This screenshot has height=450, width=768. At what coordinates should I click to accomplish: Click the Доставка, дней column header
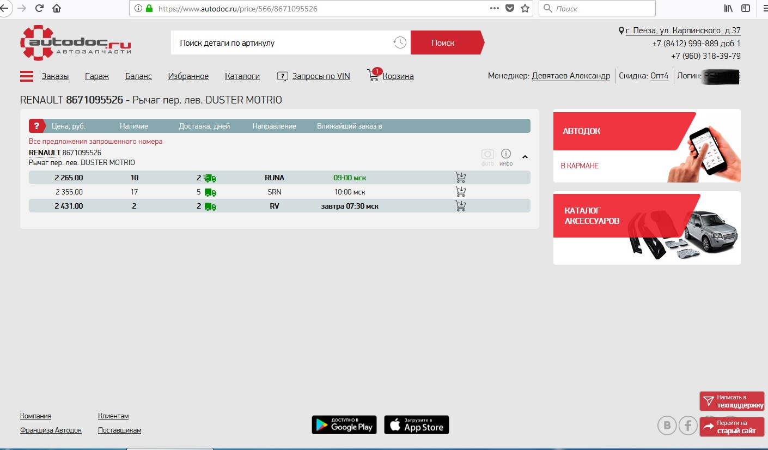[x=204, y=126]
